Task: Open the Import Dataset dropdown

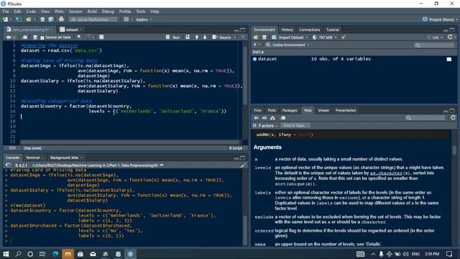Action: (290, 37)
